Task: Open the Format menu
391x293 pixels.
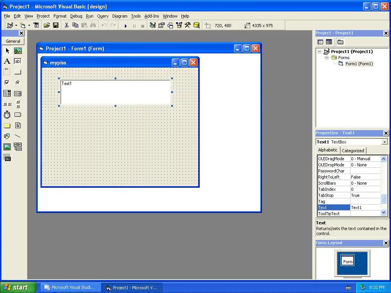Action: [x=60, y=16]
